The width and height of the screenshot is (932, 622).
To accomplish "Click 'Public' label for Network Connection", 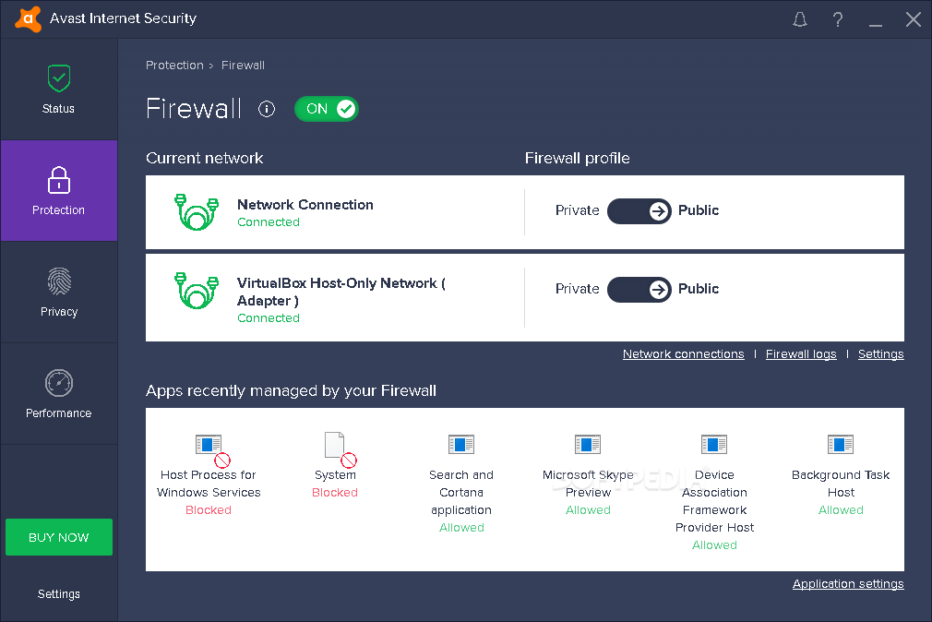I will click(x=699, y=210).
